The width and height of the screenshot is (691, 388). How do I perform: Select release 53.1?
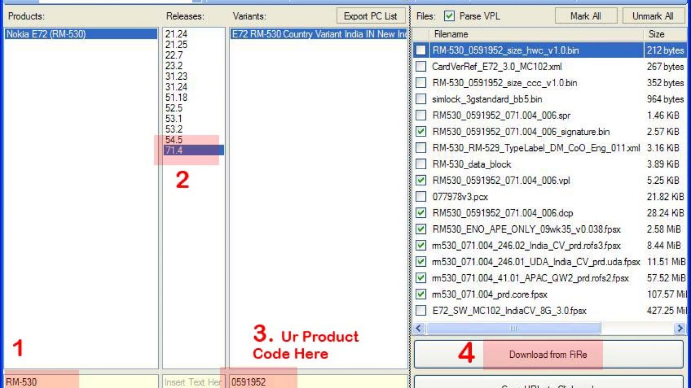[174, 119]
